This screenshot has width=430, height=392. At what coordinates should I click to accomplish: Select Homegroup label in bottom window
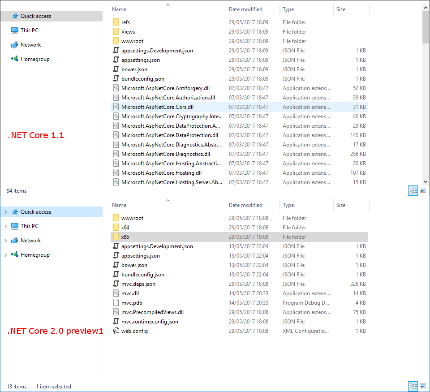pos(35,255)
